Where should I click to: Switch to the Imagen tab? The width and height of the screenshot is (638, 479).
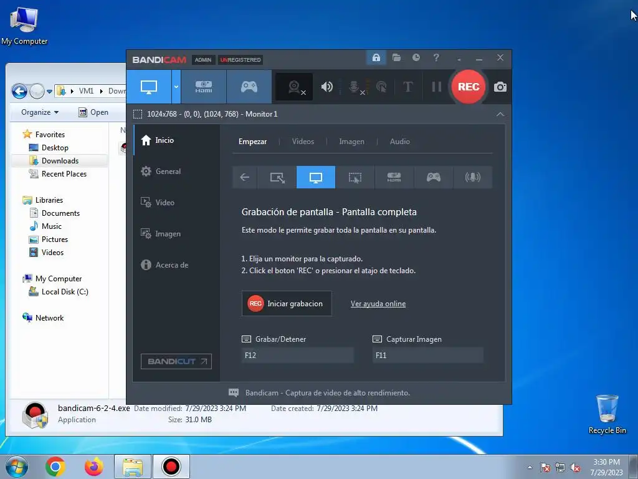pos(351,142)
